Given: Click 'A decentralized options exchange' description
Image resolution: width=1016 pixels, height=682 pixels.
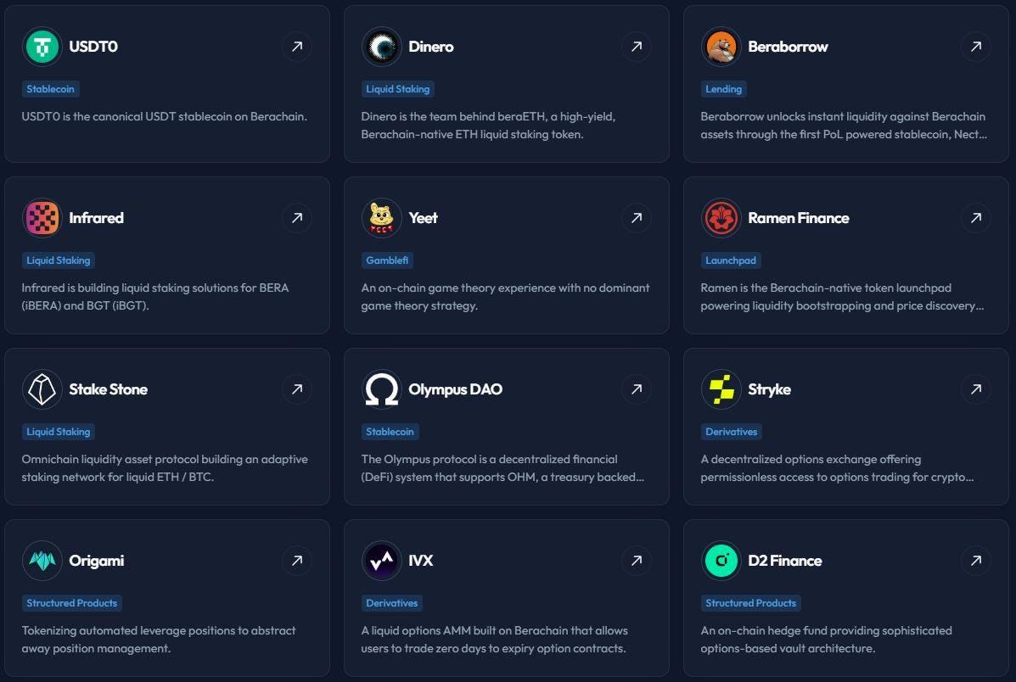Looking at the screenshot, I should click(837, 468).
